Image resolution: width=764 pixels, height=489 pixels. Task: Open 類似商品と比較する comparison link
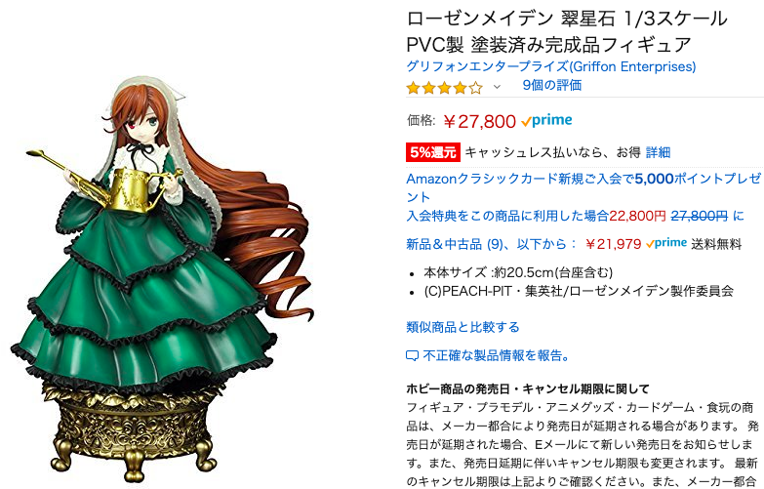point(462,327)
